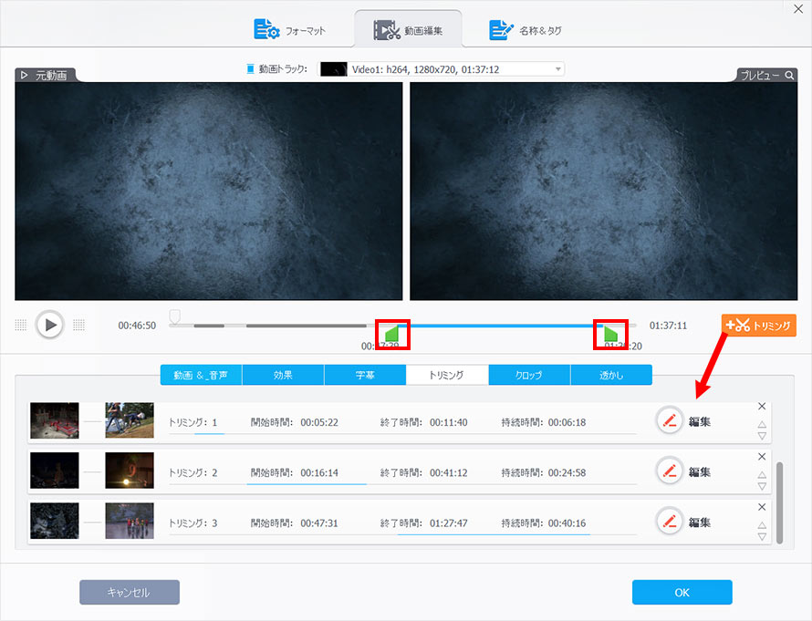Move トリミング 3 up with arrow icon
Screen dimensions: 812x621
click(x=762, y=524)
